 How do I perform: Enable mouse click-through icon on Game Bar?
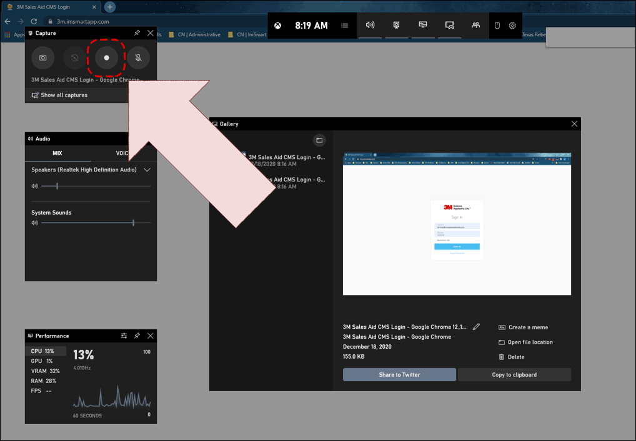click(497, 26)
